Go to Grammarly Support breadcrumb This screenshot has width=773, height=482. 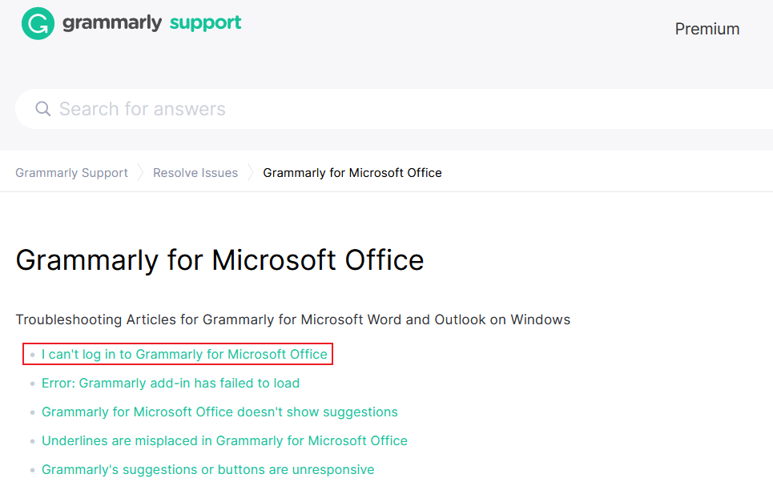tap(71, 173)
